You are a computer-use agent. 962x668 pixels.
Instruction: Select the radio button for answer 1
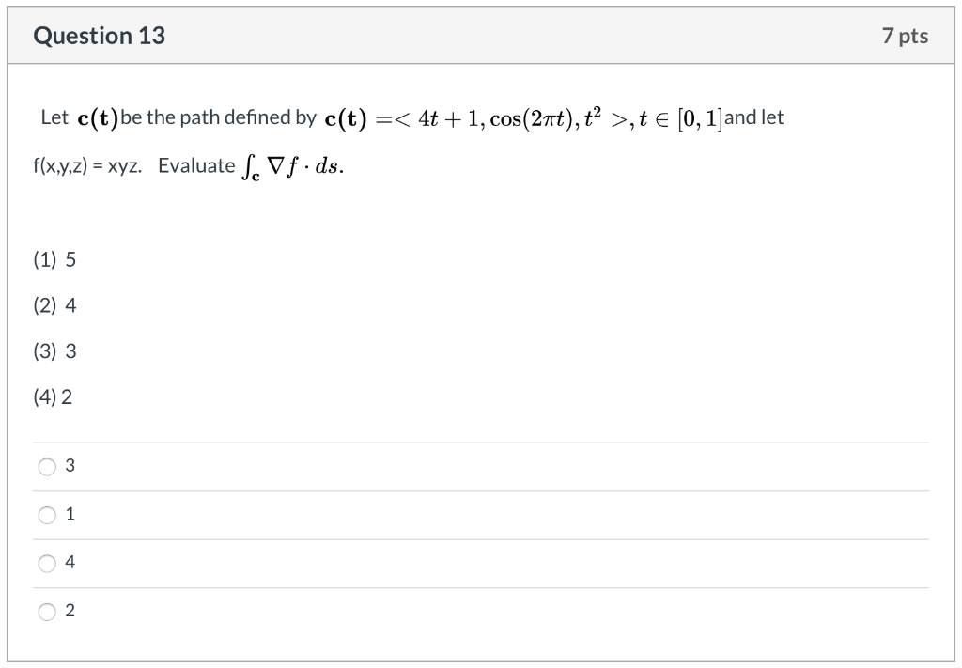coord(46,514)
